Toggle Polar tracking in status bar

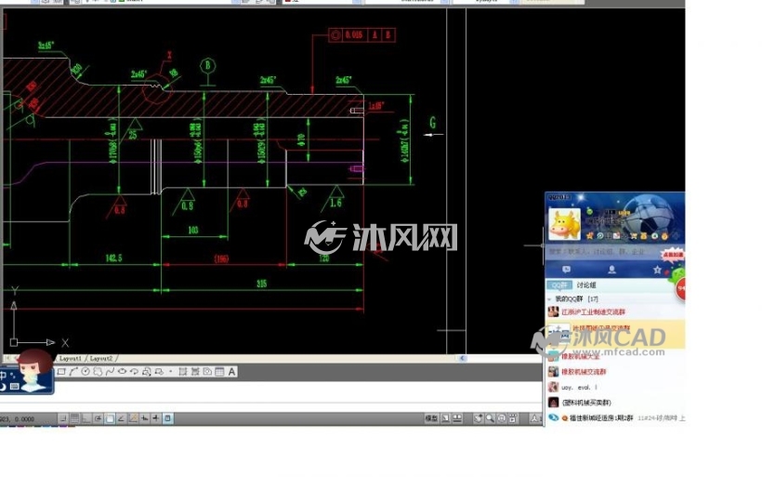(x=98, y=418)
